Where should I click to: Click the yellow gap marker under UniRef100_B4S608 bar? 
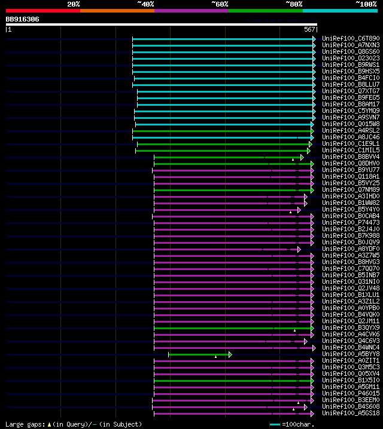(x=293, y=409)
